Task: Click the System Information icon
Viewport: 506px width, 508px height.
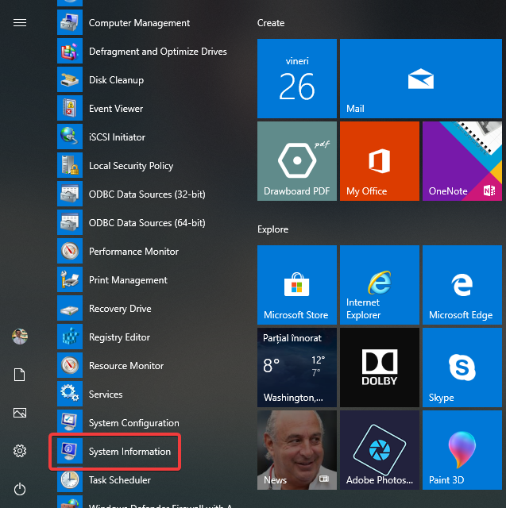Action: (x=70, y=451)
